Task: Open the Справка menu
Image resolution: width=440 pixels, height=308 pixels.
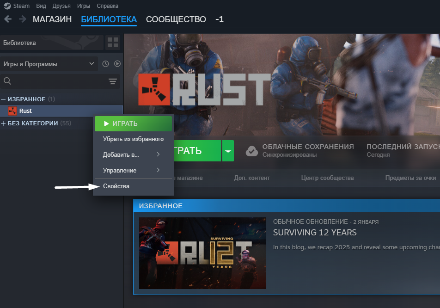Action: [x=108, y=6]
